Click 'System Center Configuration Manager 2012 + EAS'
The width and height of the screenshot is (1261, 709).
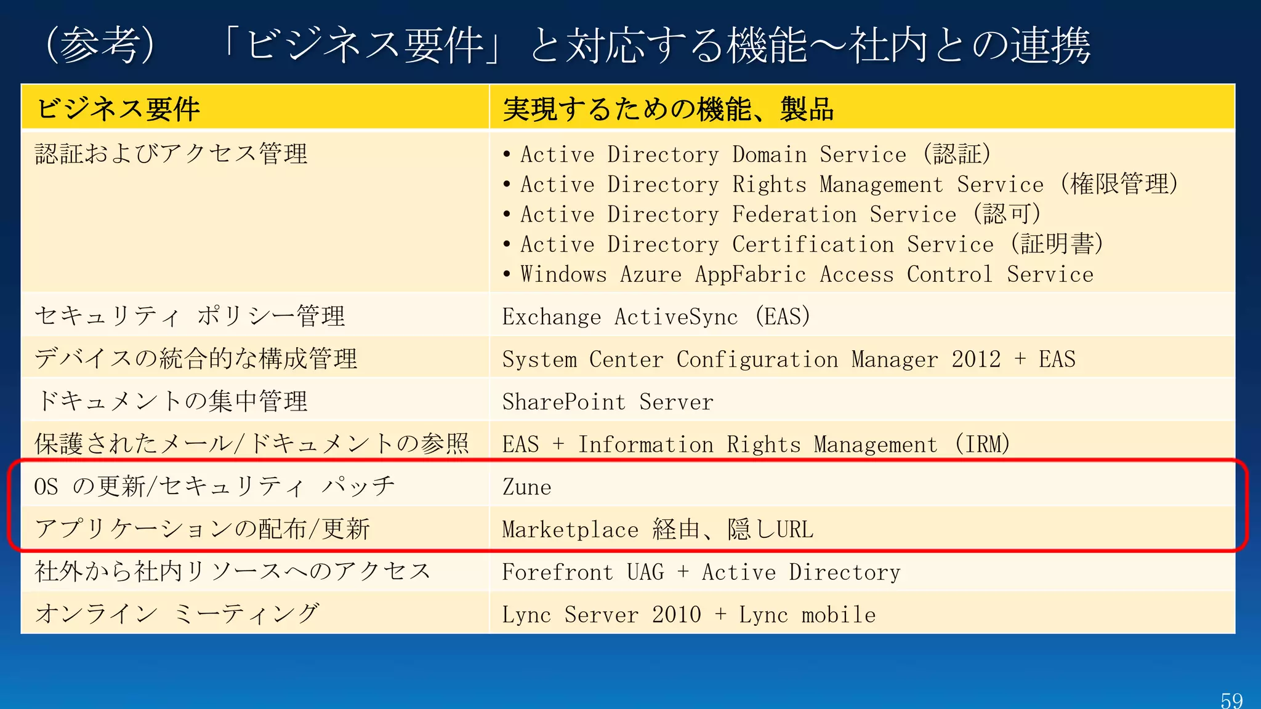click(x=863, y=358)
